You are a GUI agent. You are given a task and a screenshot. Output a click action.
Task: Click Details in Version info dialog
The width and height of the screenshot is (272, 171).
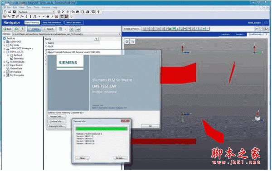(121, 158)
